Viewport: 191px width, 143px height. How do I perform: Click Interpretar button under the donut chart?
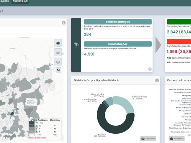148,138
